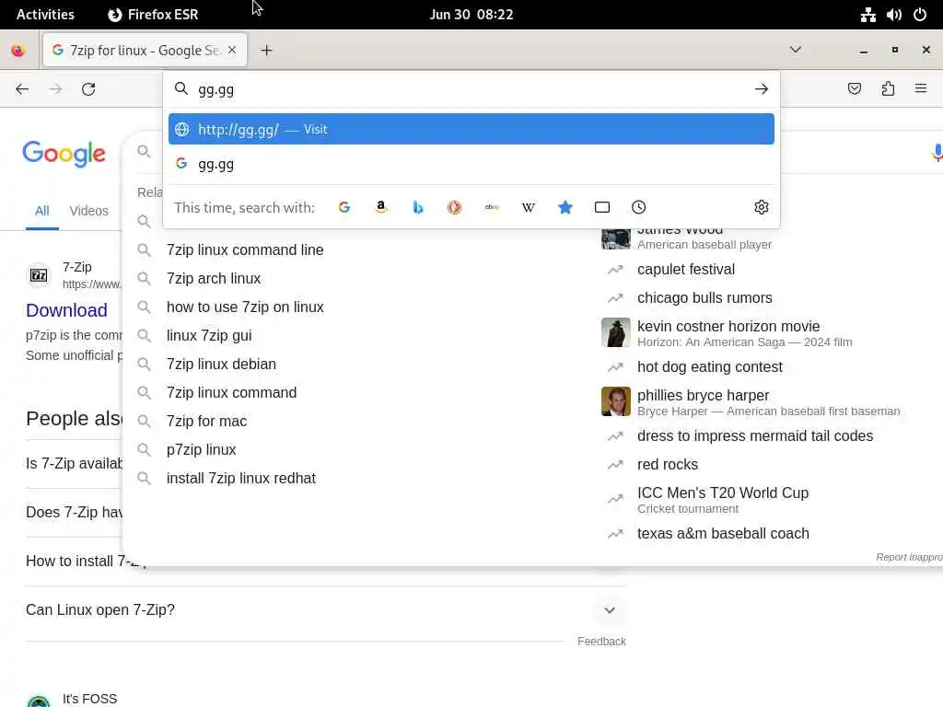Pick suggestion 7zip arch linux

(214, 279)
